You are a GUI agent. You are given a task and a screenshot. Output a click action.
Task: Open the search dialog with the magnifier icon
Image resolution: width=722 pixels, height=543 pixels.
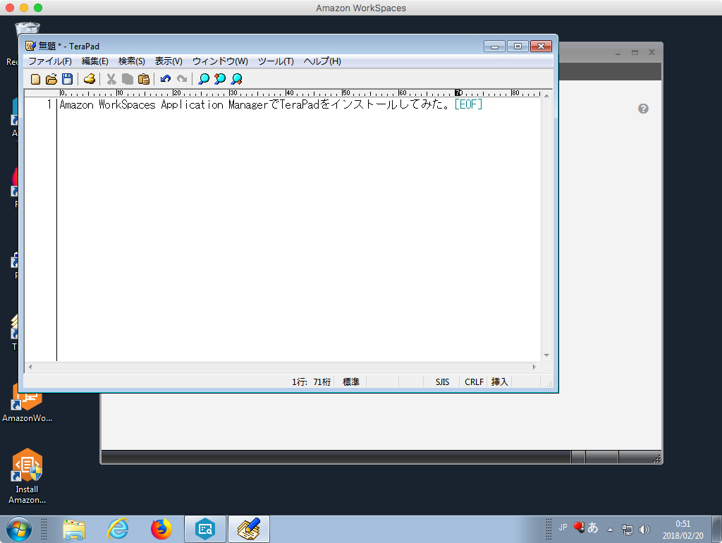click(203, 79)
